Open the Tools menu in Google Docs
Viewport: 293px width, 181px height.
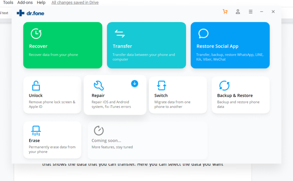[8, 3]
